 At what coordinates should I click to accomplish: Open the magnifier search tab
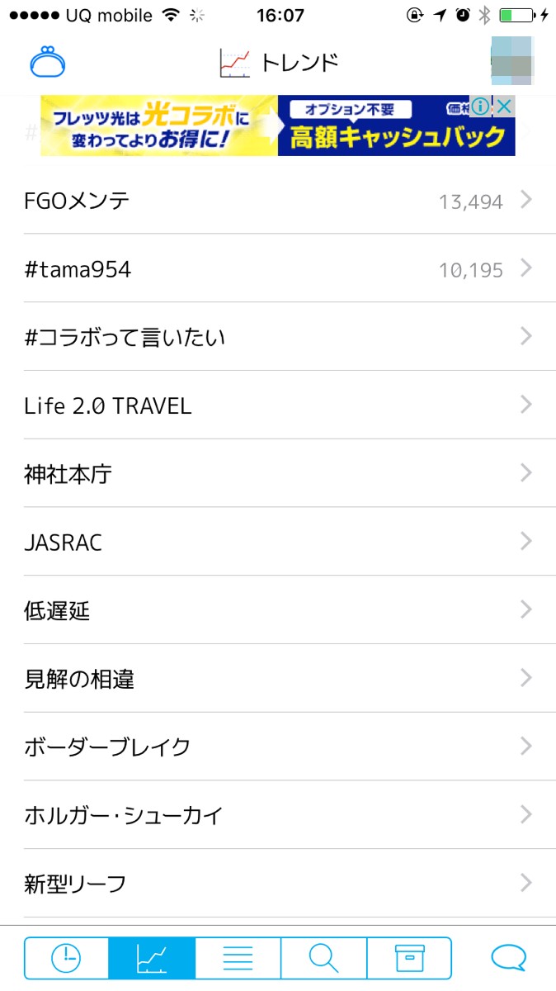tap(323, 958)
